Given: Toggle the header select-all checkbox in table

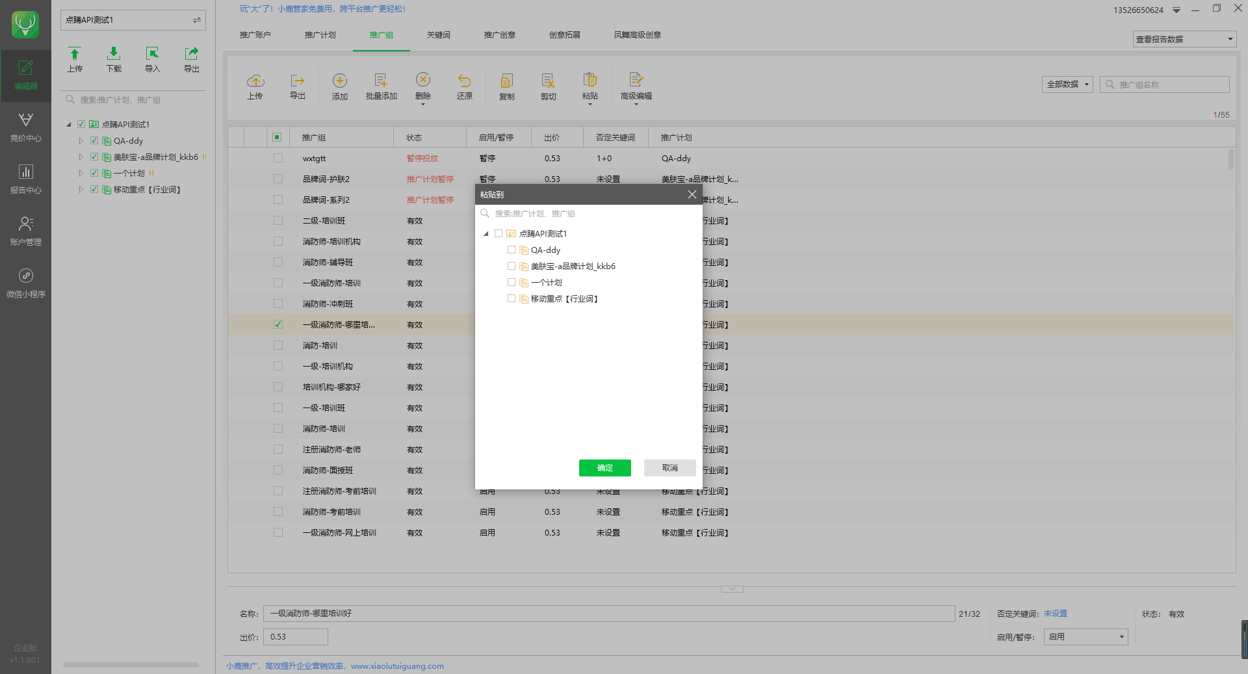Looking at the screenshot, I should [x=277, y=137].
